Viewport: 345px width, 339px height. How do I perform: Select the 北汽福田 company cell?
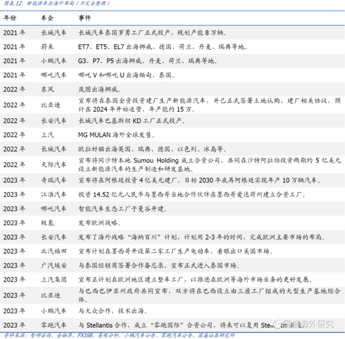point(54,251)
